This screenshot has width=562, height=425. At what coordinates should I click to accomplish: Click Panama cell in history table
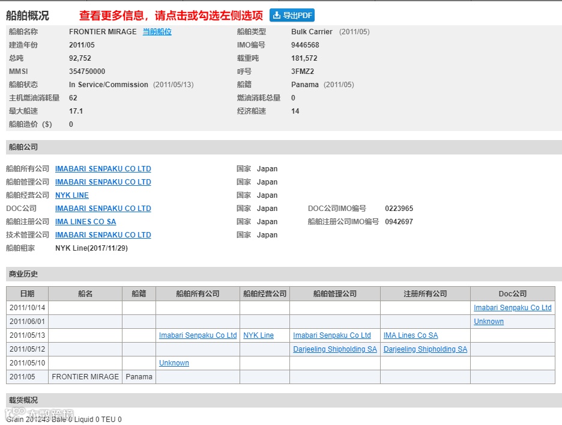coord(139,377)
